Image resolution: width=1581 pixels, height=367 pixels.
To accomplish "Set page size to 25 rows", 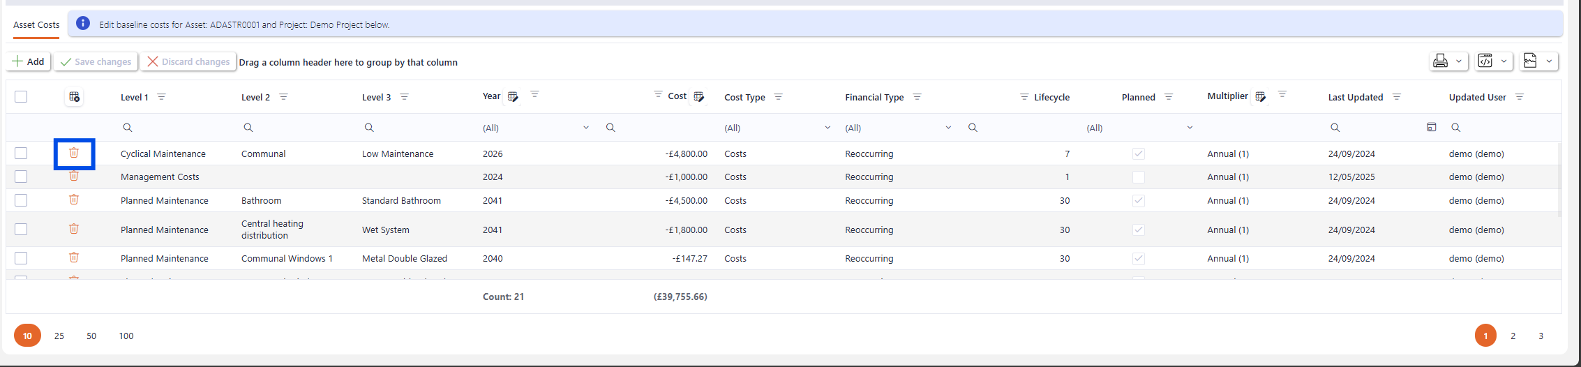I will [x=59, y=336].
